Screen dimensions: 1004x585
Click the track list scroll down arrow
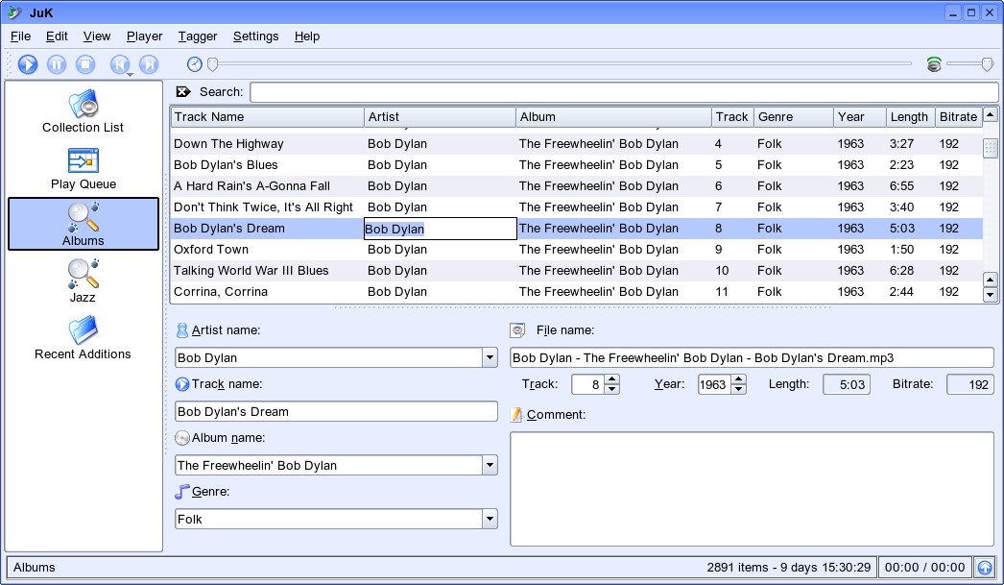[990, 295]
